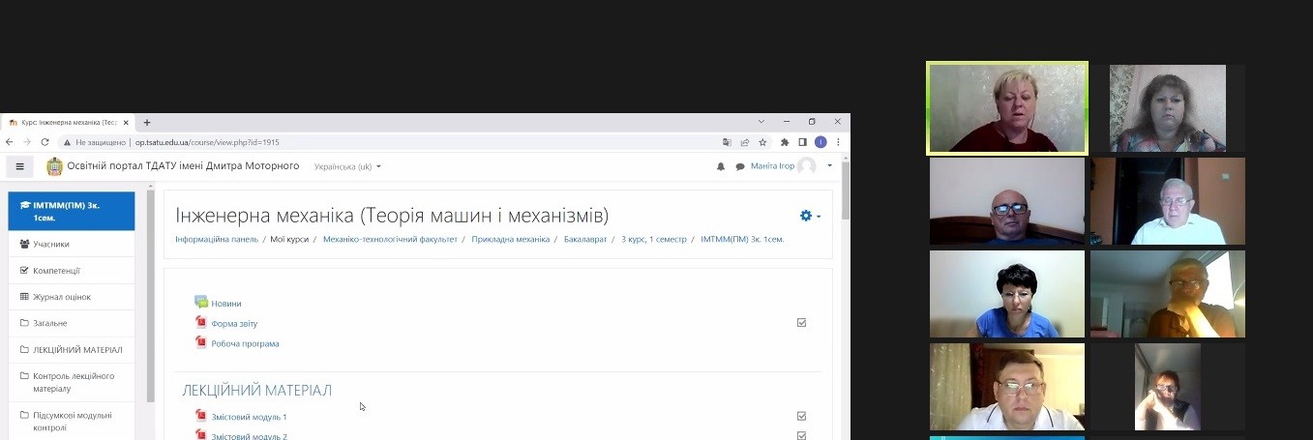Open the extensions puzzle icon

pos(785,142)
